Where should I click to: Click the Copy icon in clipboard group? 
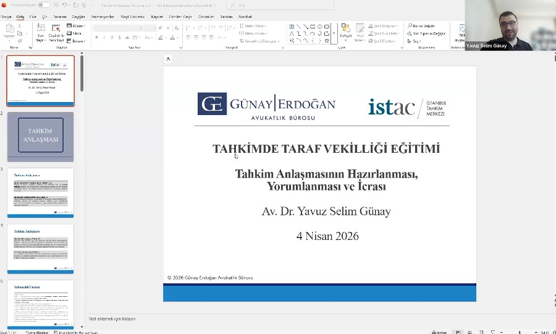20,33
